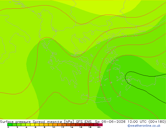
Task: Pick the crimson swatch at the legend's end
Action: 100,125
